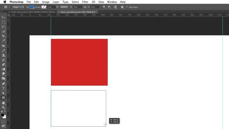The image size is (229, 129).
Task: Open the Photoshop application menu
Action: 16,2
